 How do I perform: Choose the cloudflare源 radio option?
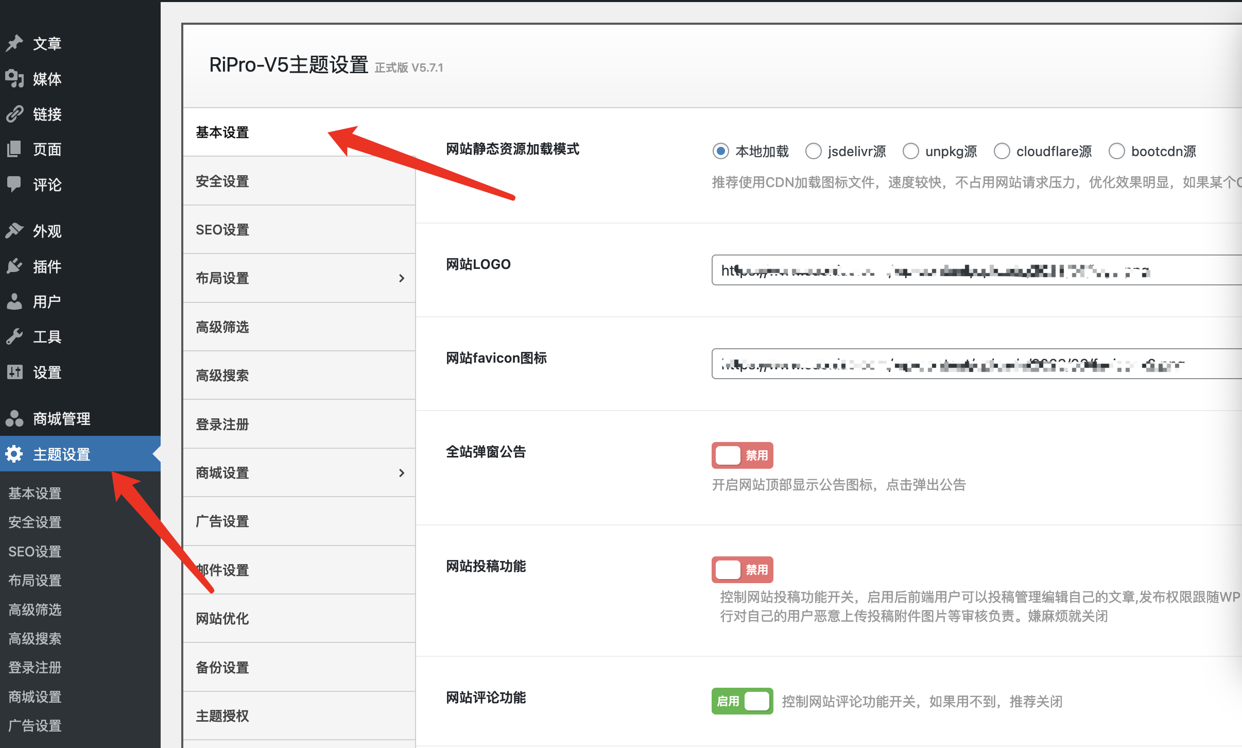pos(1002,151)
